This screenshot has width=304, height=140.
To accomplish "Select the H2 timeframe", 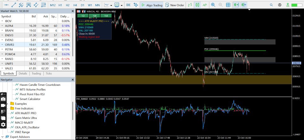I will [68, 5].
